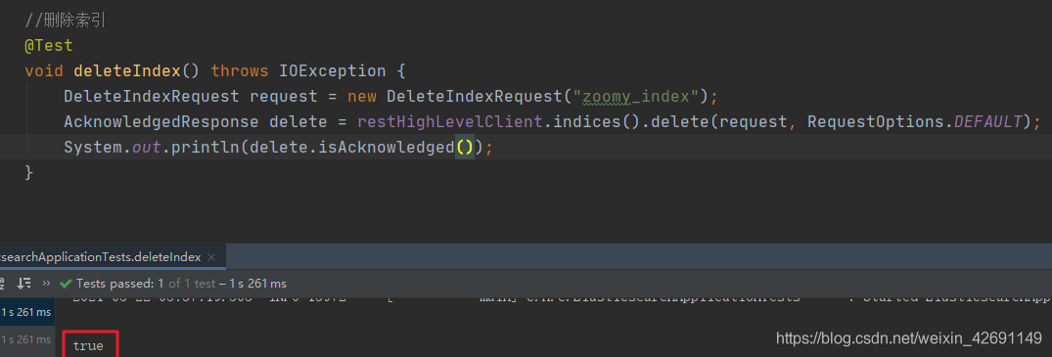
Task: Select the highlighted 1 s 261 ms test row
Action: coord(26,312)
